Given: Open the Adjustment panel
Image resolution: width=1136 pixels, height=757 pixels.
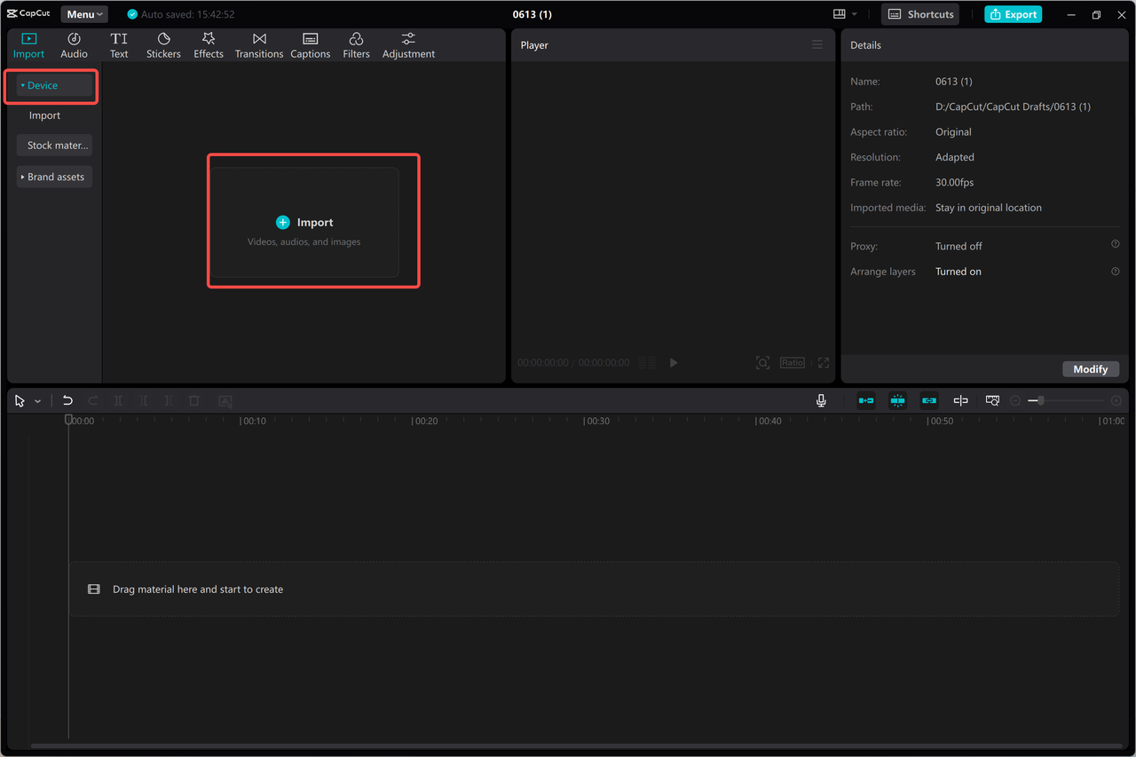Looking at the screenshot, I should [x=407, y=44].
